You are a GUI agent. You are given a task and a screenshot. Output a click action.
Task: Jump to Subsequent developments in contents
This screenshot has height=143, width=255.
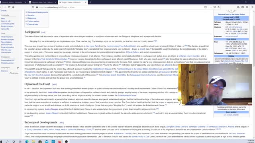pyautogui.click(x=37, y=12)
